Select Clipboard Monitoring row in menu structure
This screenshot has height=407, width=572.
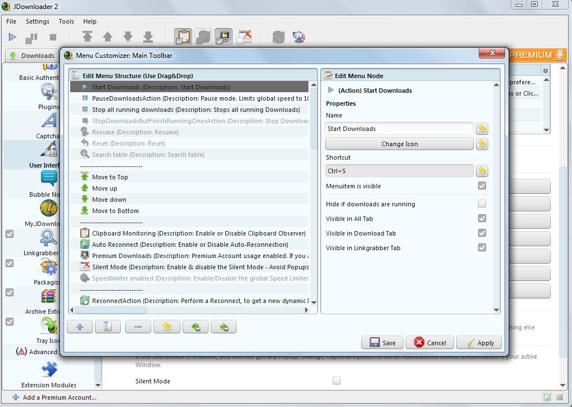coord(189,233)
